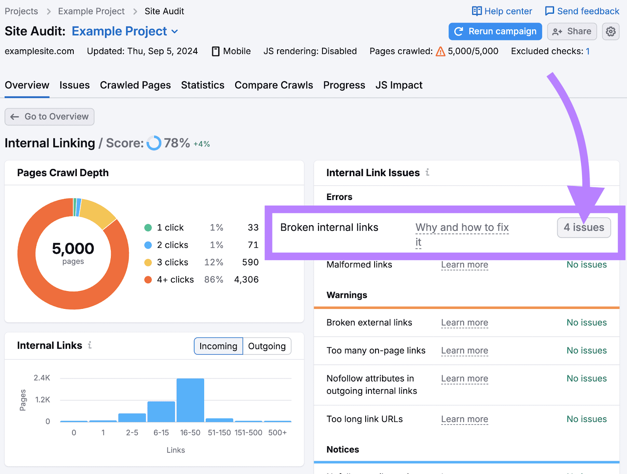Click the examplesite.com domain text
The height and width of the screenshot is (474, 627).
39,51
